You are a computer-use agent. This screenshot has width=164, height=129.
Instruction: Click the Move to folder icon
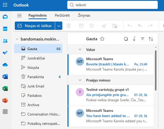pos(115,26)
